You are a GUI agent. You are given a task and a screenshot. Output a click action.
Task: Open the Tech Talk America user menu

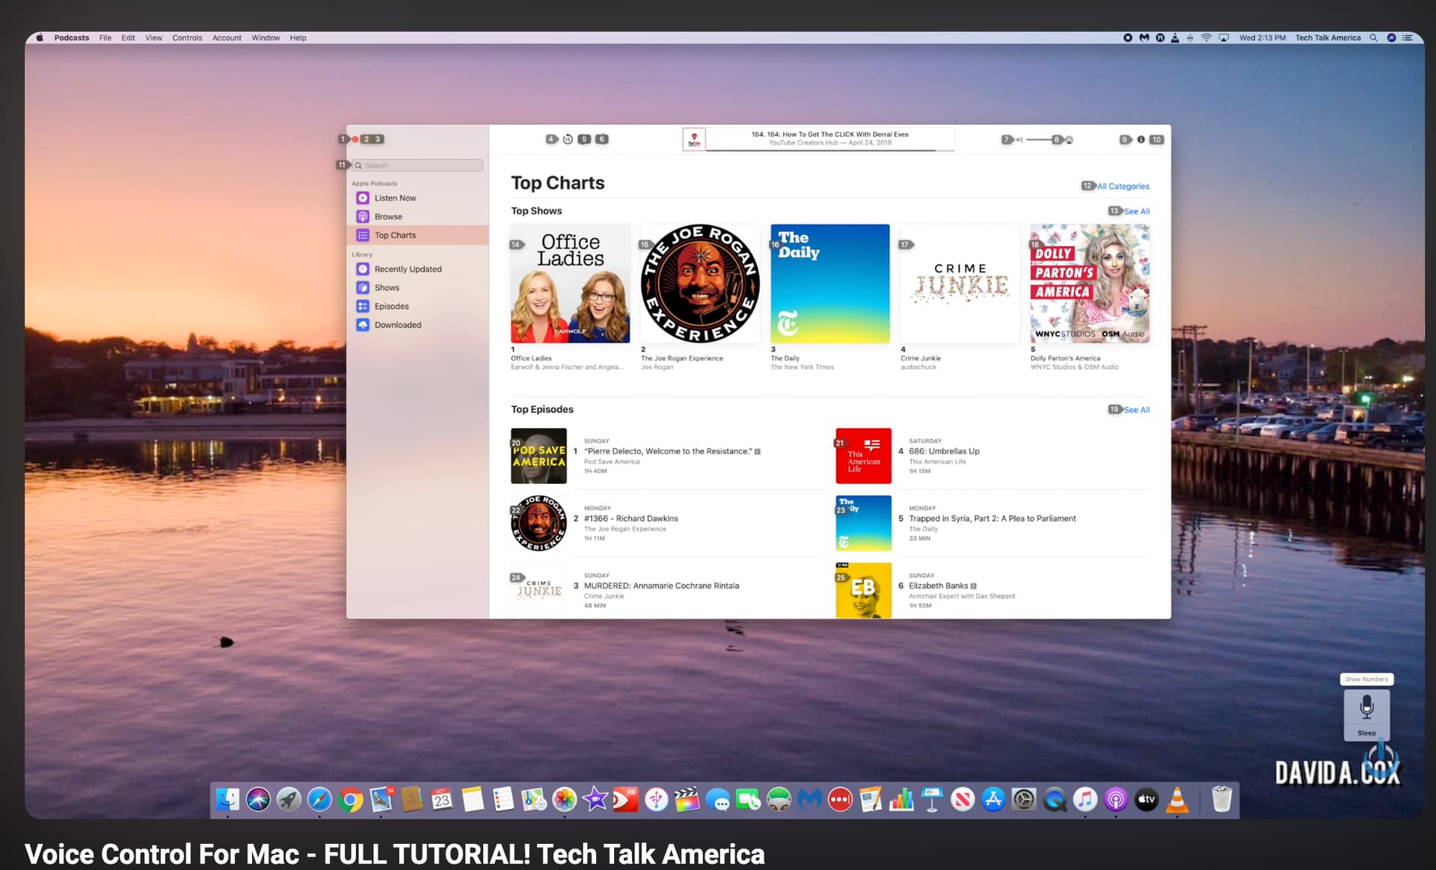1328,37
